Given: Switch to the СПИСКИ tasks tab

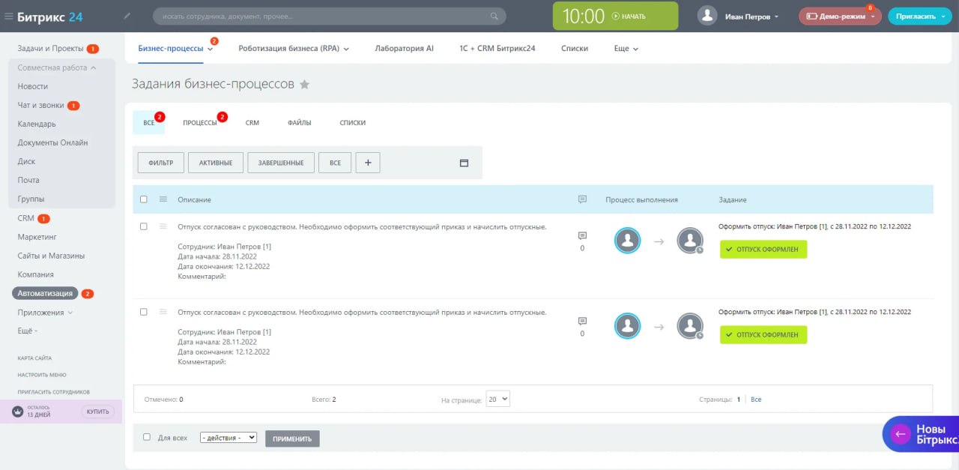Looking at the screenshot, I should 353,122.
